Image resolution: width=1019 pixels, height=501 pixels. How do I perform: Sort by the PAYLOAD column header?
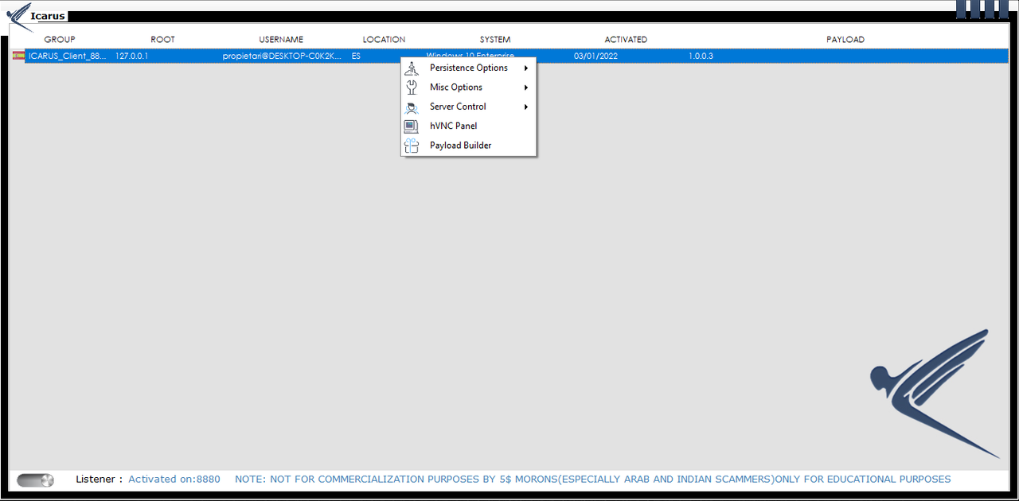click(x=845, y=40)
